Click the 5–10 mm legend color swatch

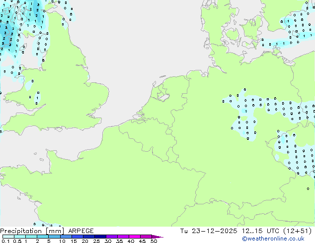point(55,237)
